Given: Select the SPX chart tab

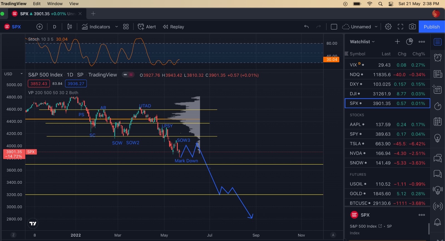Looking at the screenshot, I should click(47, 14).
